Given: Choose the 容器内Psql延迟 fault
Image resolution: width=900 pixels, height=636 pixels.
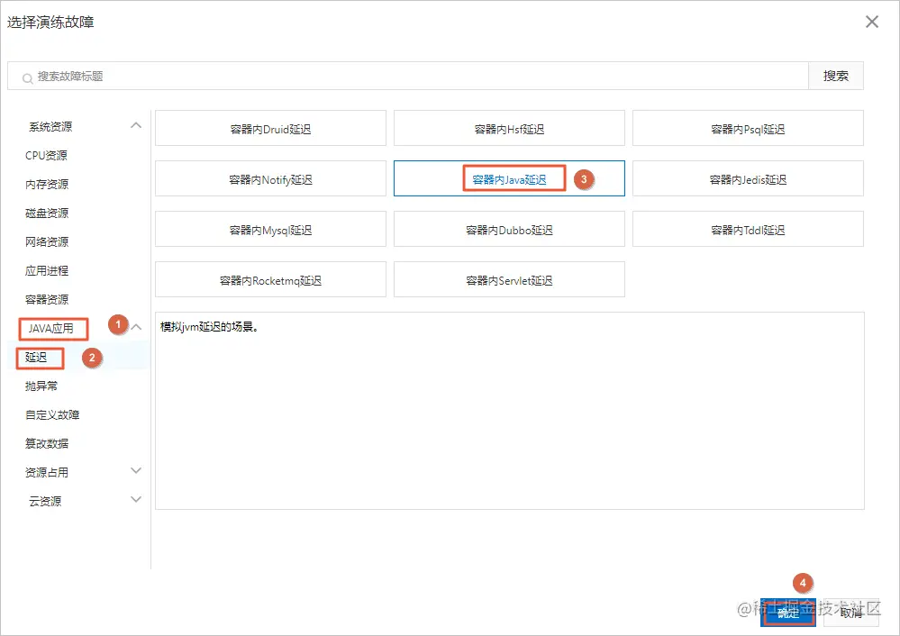Looking at the screenshot, I should pyautogui.click(x=748, y=128).
